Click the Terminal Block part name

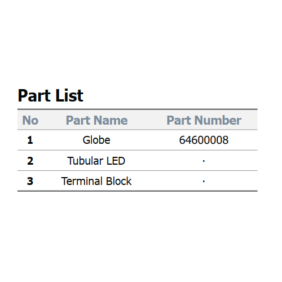pyautogui.click(x=96, y=181)
